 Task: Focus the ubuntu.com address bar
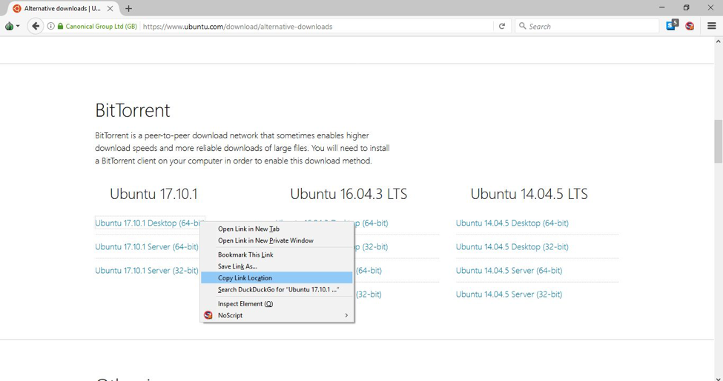[x=316, y=26]
